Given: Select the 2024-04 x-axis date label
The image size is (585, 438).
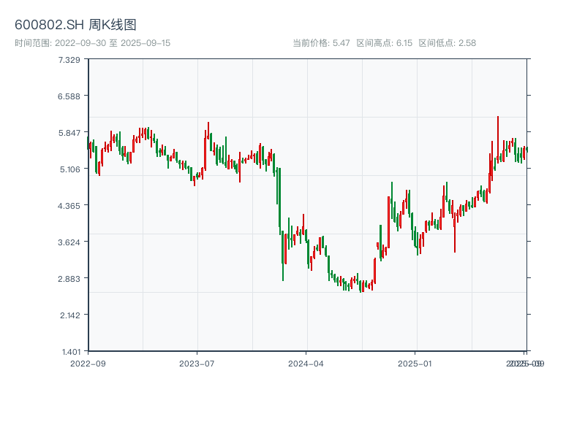Looking at the screenshot, I should 306,363.
